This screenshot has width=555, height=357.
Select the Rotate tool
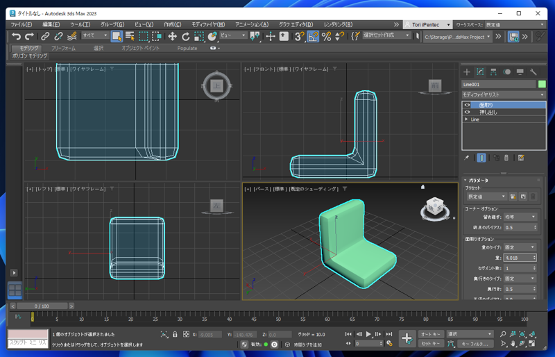pos(185,36)
